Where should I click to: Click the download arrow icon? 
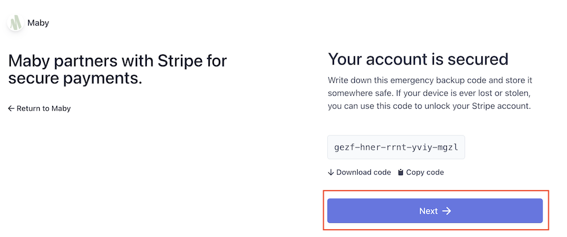click(x=331, y=172)
